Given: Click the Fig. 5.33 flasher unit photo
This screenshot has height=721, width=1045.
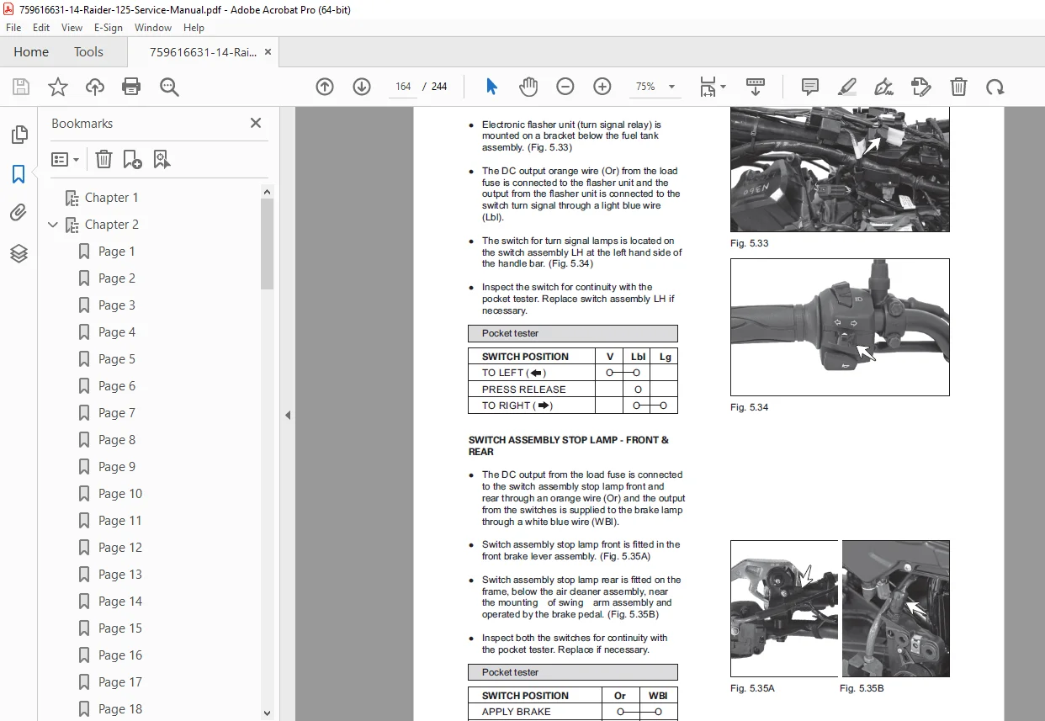Looking at the screenshot, I should click(x=840, y=169).
